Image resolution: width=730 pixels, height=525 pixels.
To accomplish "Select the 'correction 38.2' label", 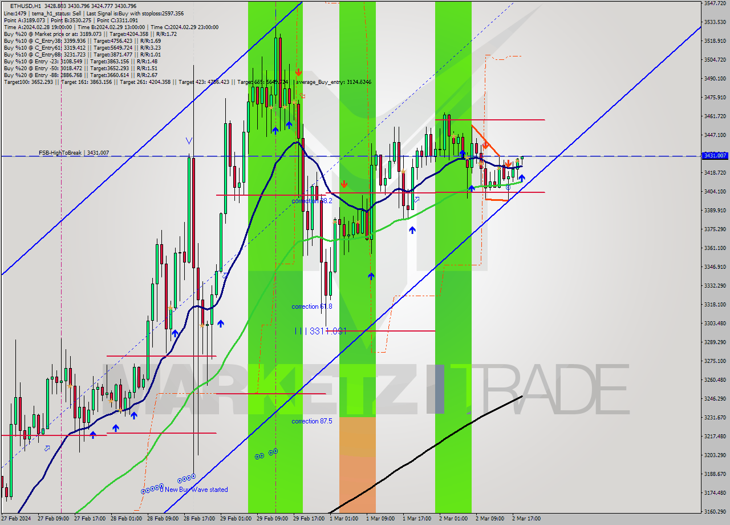I will pyautogui.click(x=311, y=201).
